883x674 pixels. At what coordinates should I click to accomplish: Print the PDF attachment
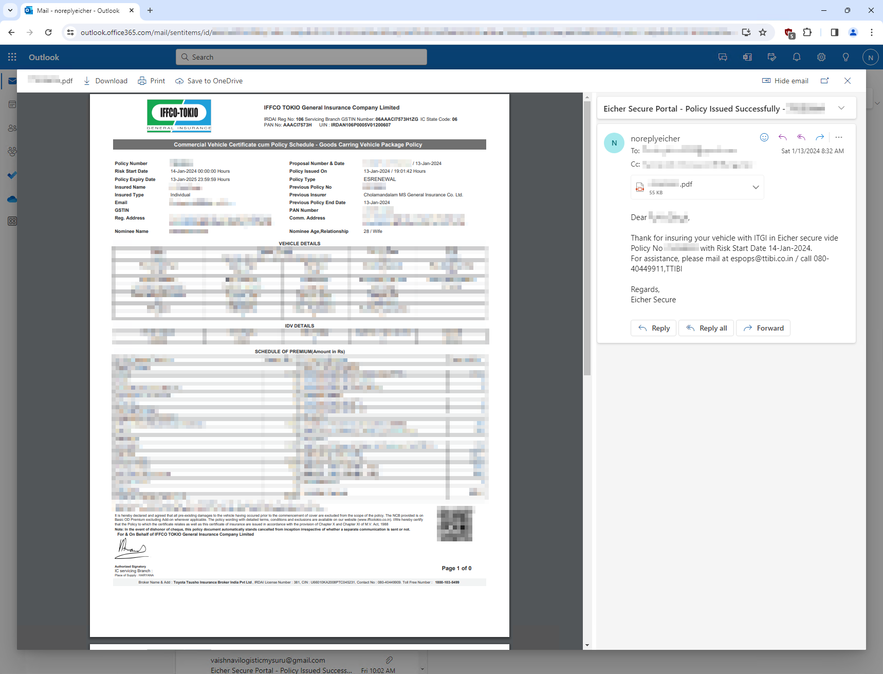152,81
